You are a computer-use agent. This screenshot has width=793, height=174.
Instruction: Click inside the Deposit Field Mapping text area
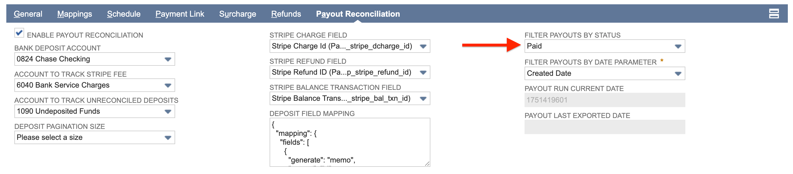[348, 142]
